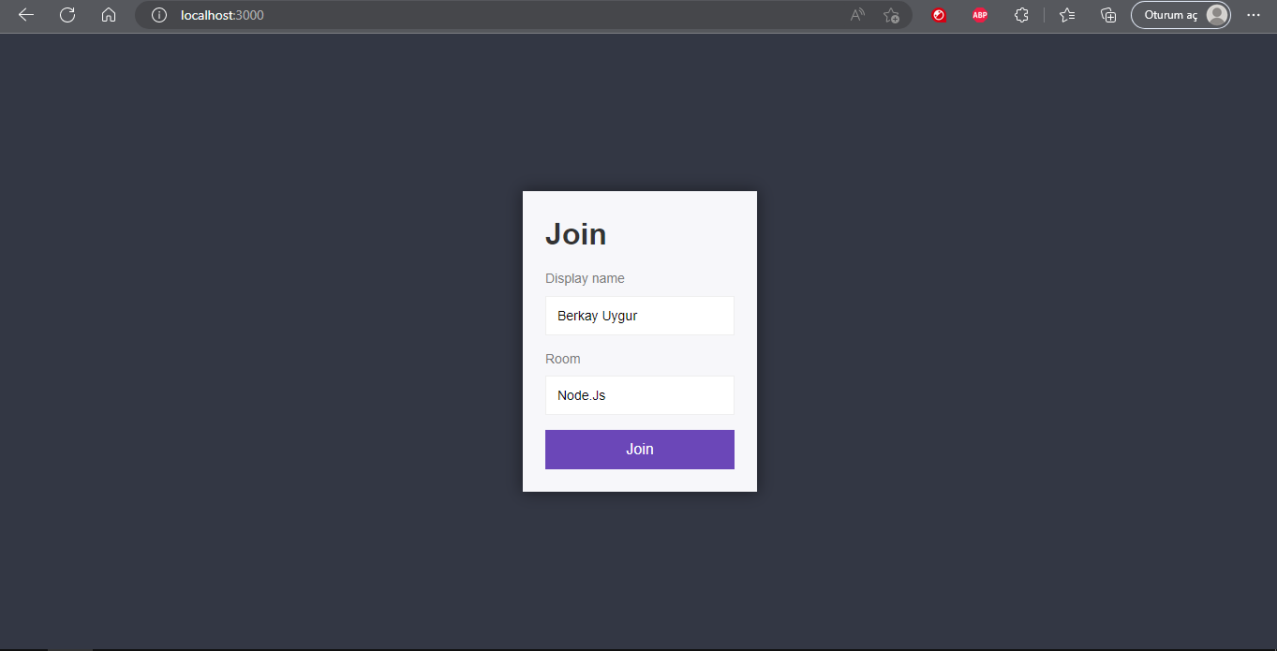Activate Read aloud in the address bar
1277x651 pixels.
pos(855,15)
